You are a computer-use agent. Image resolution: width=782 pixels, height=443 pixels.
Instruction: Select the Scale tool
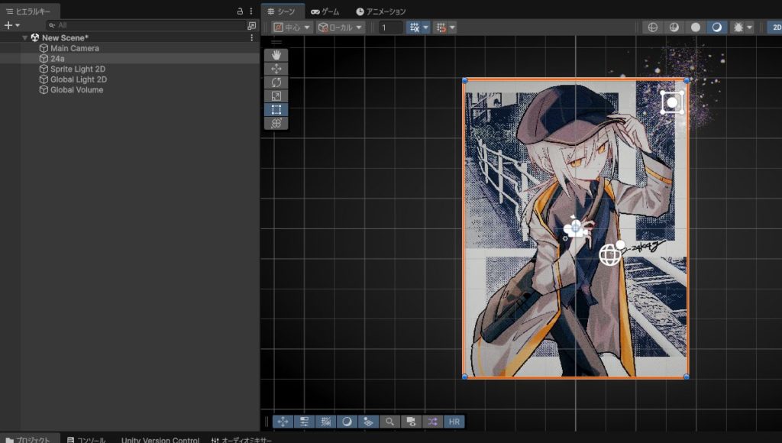click(276, 96)
